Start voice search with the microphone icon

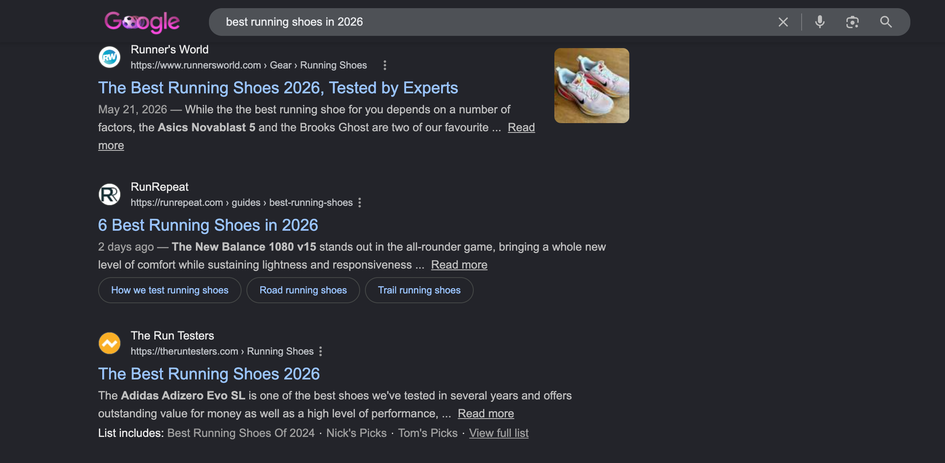tap(820, 22)
